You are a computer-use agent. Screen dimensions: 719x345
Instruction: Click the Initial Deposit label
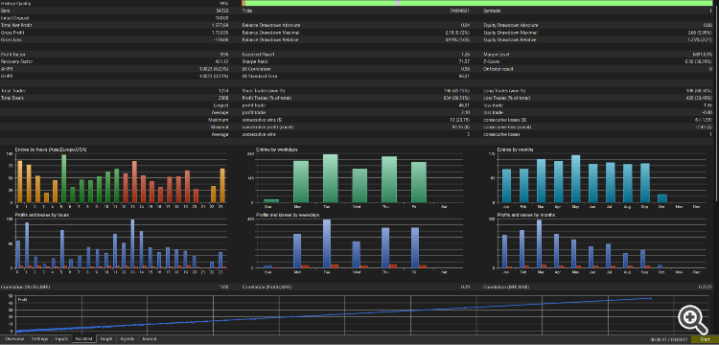point(15,18)
